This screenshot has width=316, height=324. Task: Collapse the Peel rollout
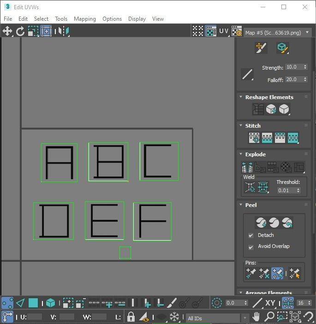[241, 205]
